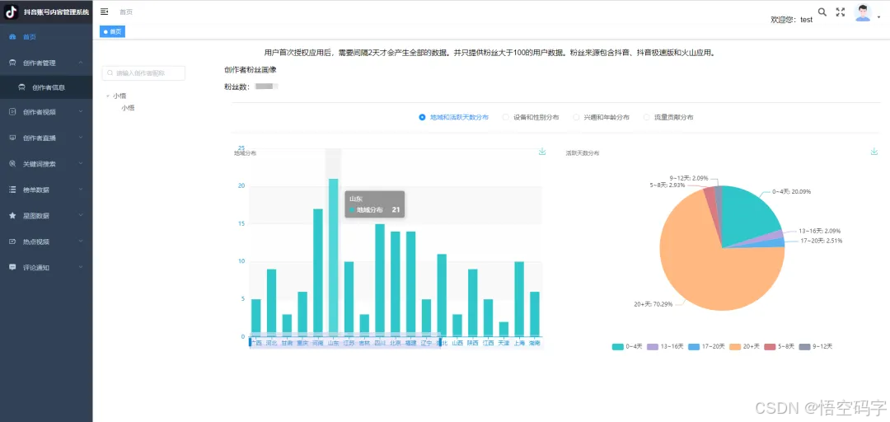Click the 5~8天: 2.93% pie label
The width and height of the screenshot is (890, 422).
click(x=667, y=185)
